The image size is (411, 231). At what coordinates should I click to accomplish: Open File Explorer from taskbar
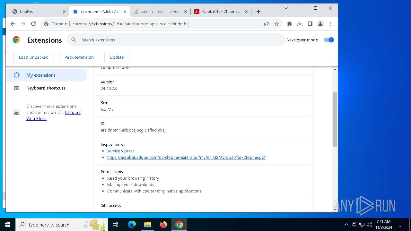(147, 225)
